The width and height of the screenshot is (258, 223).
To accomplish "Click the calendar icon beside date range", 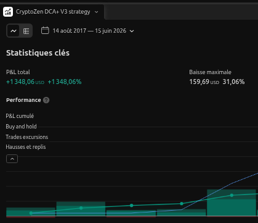I will 45,30.
